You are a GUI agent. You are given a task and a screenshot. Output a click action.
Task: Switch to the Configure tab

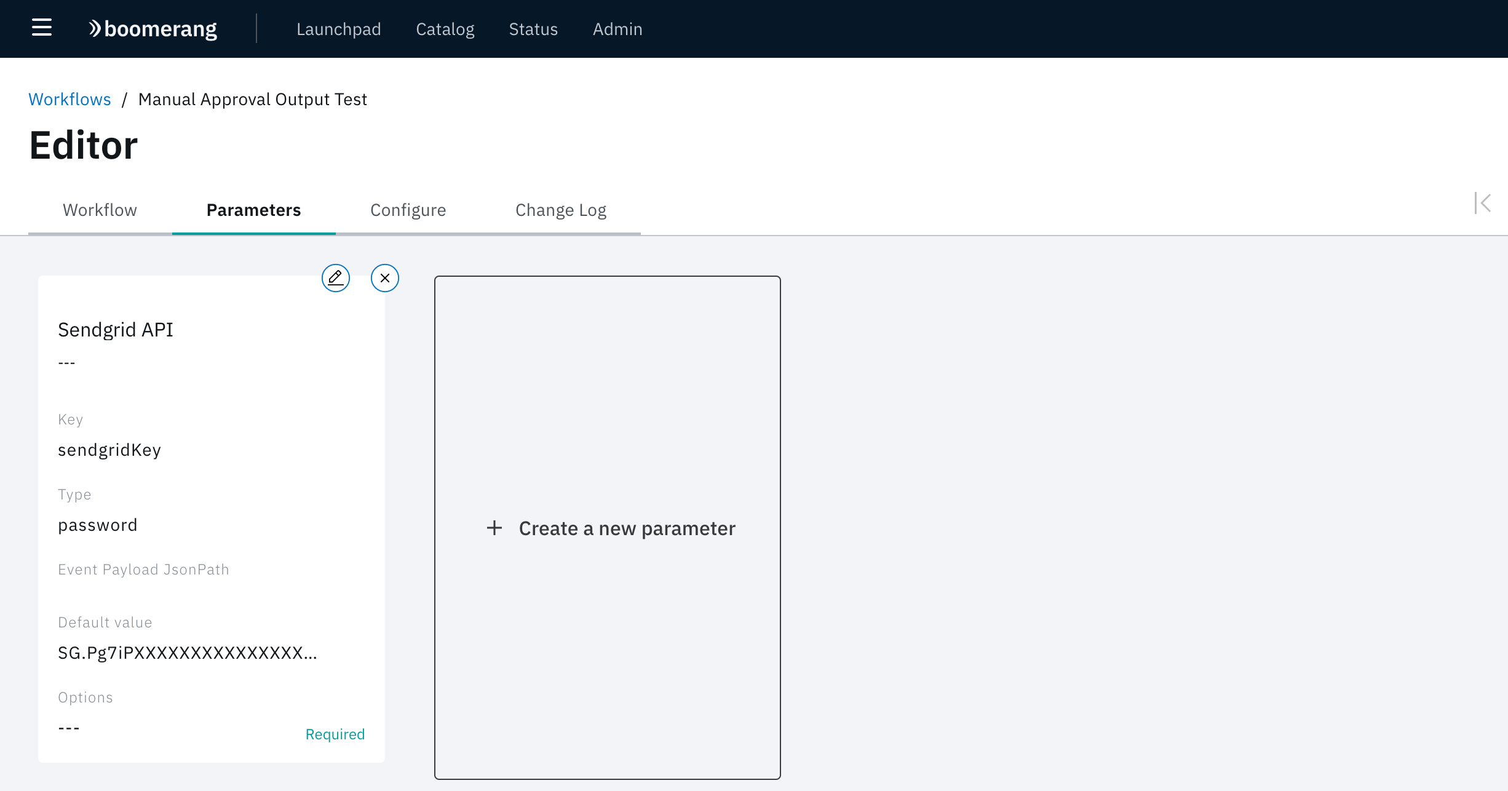408,210
